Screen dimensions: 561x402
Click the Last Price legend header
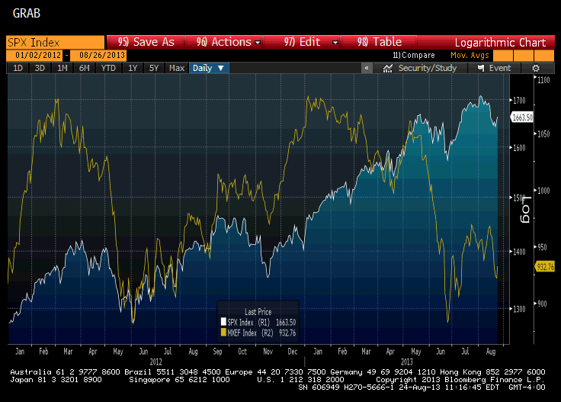pyautogui.click(x=258, y=312)
